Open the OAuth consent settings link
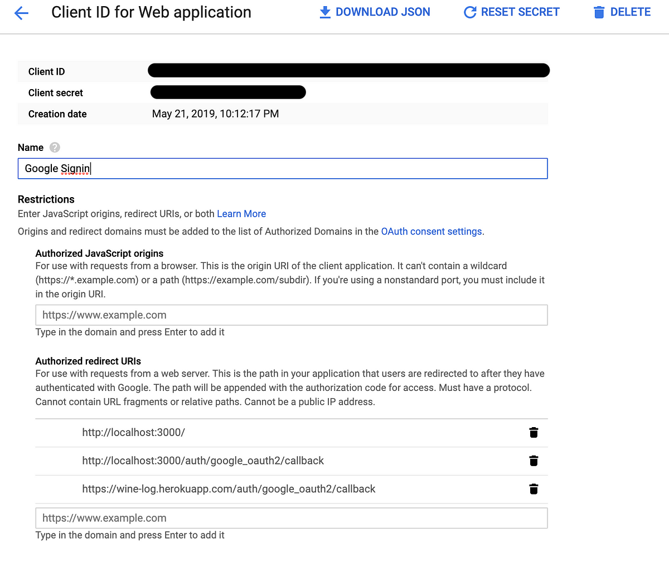This screenshot has height=563, width=669. click(x=432, y=232)
